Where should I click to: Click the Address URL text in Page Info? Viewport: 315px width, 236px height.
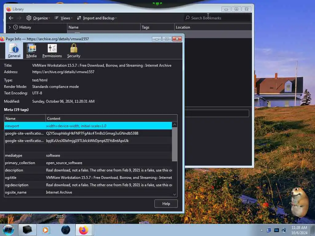pos(63,72)
